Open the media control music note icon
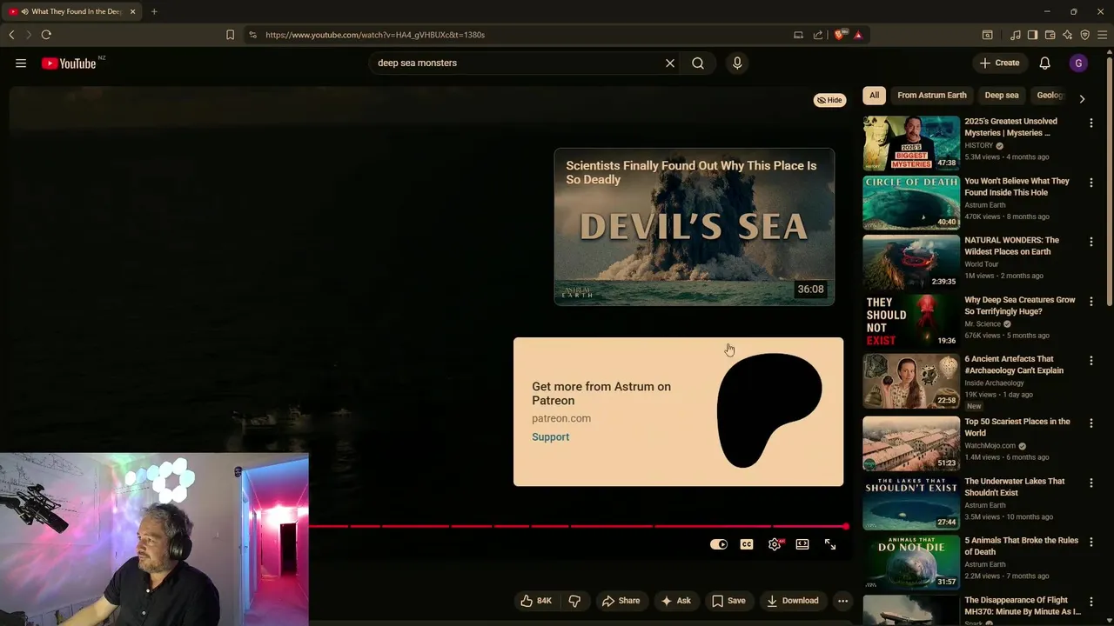This screenshot has height=626, width=1114. click(x=1015, y=35)
